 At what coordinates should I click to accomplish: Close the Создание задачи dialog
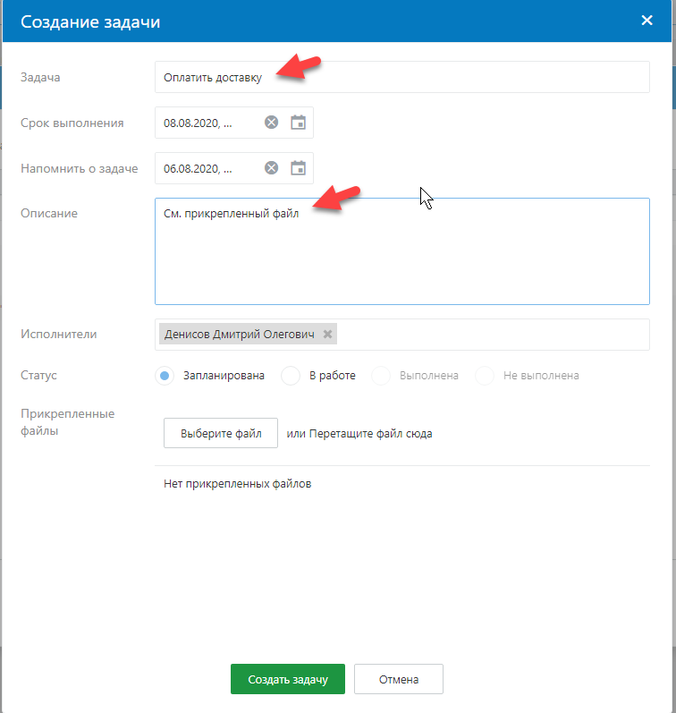pos(647,21)
